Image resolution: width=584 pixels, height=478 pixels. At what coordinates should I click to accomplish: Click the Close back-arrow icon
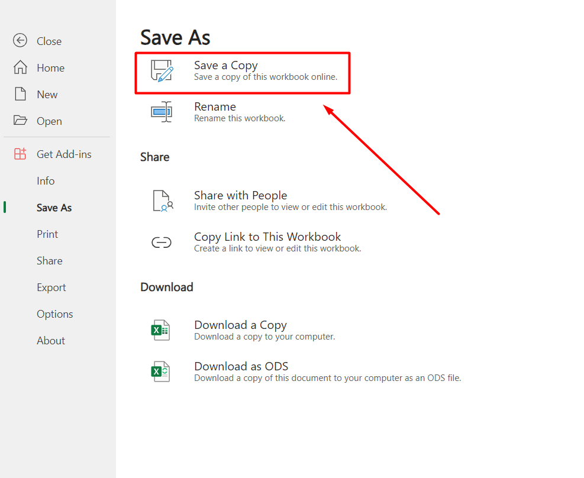point(20,41)
